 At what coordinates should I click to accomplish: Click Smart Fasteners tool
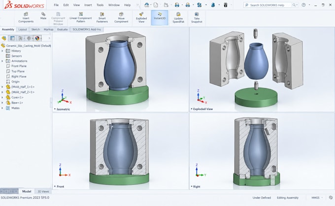pos(102,17)
